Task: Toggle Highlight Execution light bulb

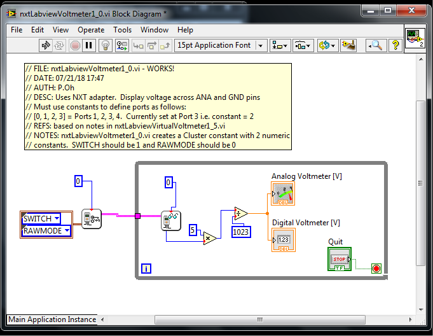Action: point(106,45)
